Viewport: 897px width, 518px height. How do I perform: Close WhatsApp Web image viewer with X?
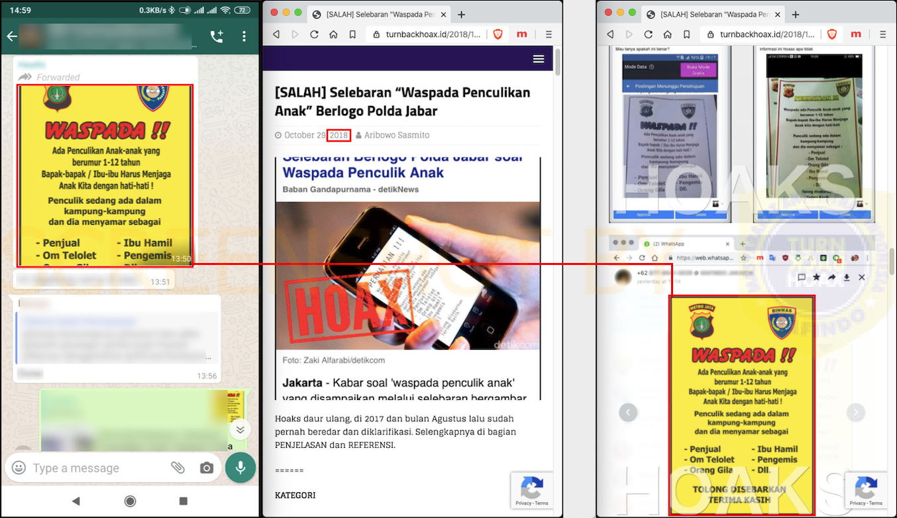pos(862,278)
